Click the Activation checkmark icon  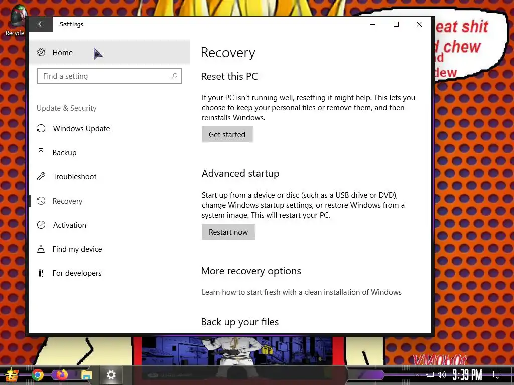[41, 225]
